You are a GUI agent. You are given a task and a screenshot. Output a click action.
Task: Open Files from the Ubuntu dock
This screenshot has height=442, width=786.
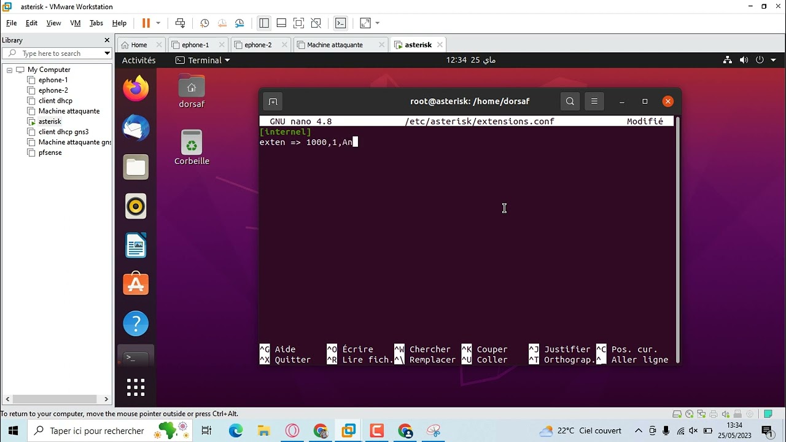pyautogui.click(x=136, y=168)
